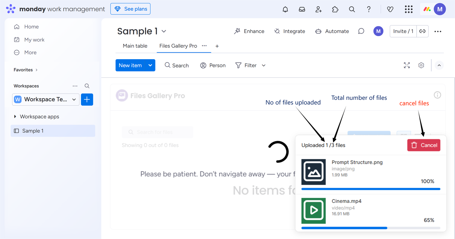Click the Search button in toolbar
The width and height of the screenshot is (455, 239).
tap(177, 65)
